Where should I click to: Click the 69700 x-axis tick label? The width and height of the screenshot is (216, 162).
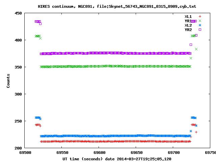[174, 153]
